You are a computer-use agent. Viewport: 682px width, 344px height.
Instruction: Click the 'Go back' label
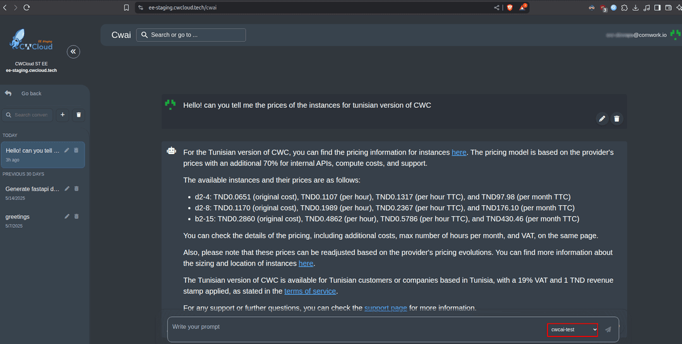32,93
